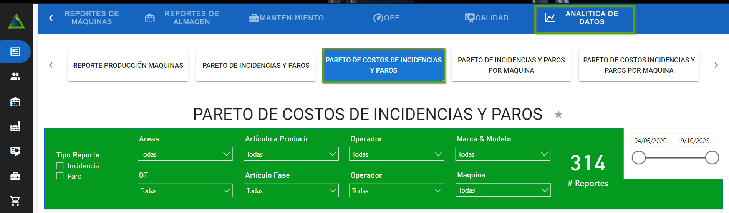Click the newspaper icon in left sidebar

[15, 52]
